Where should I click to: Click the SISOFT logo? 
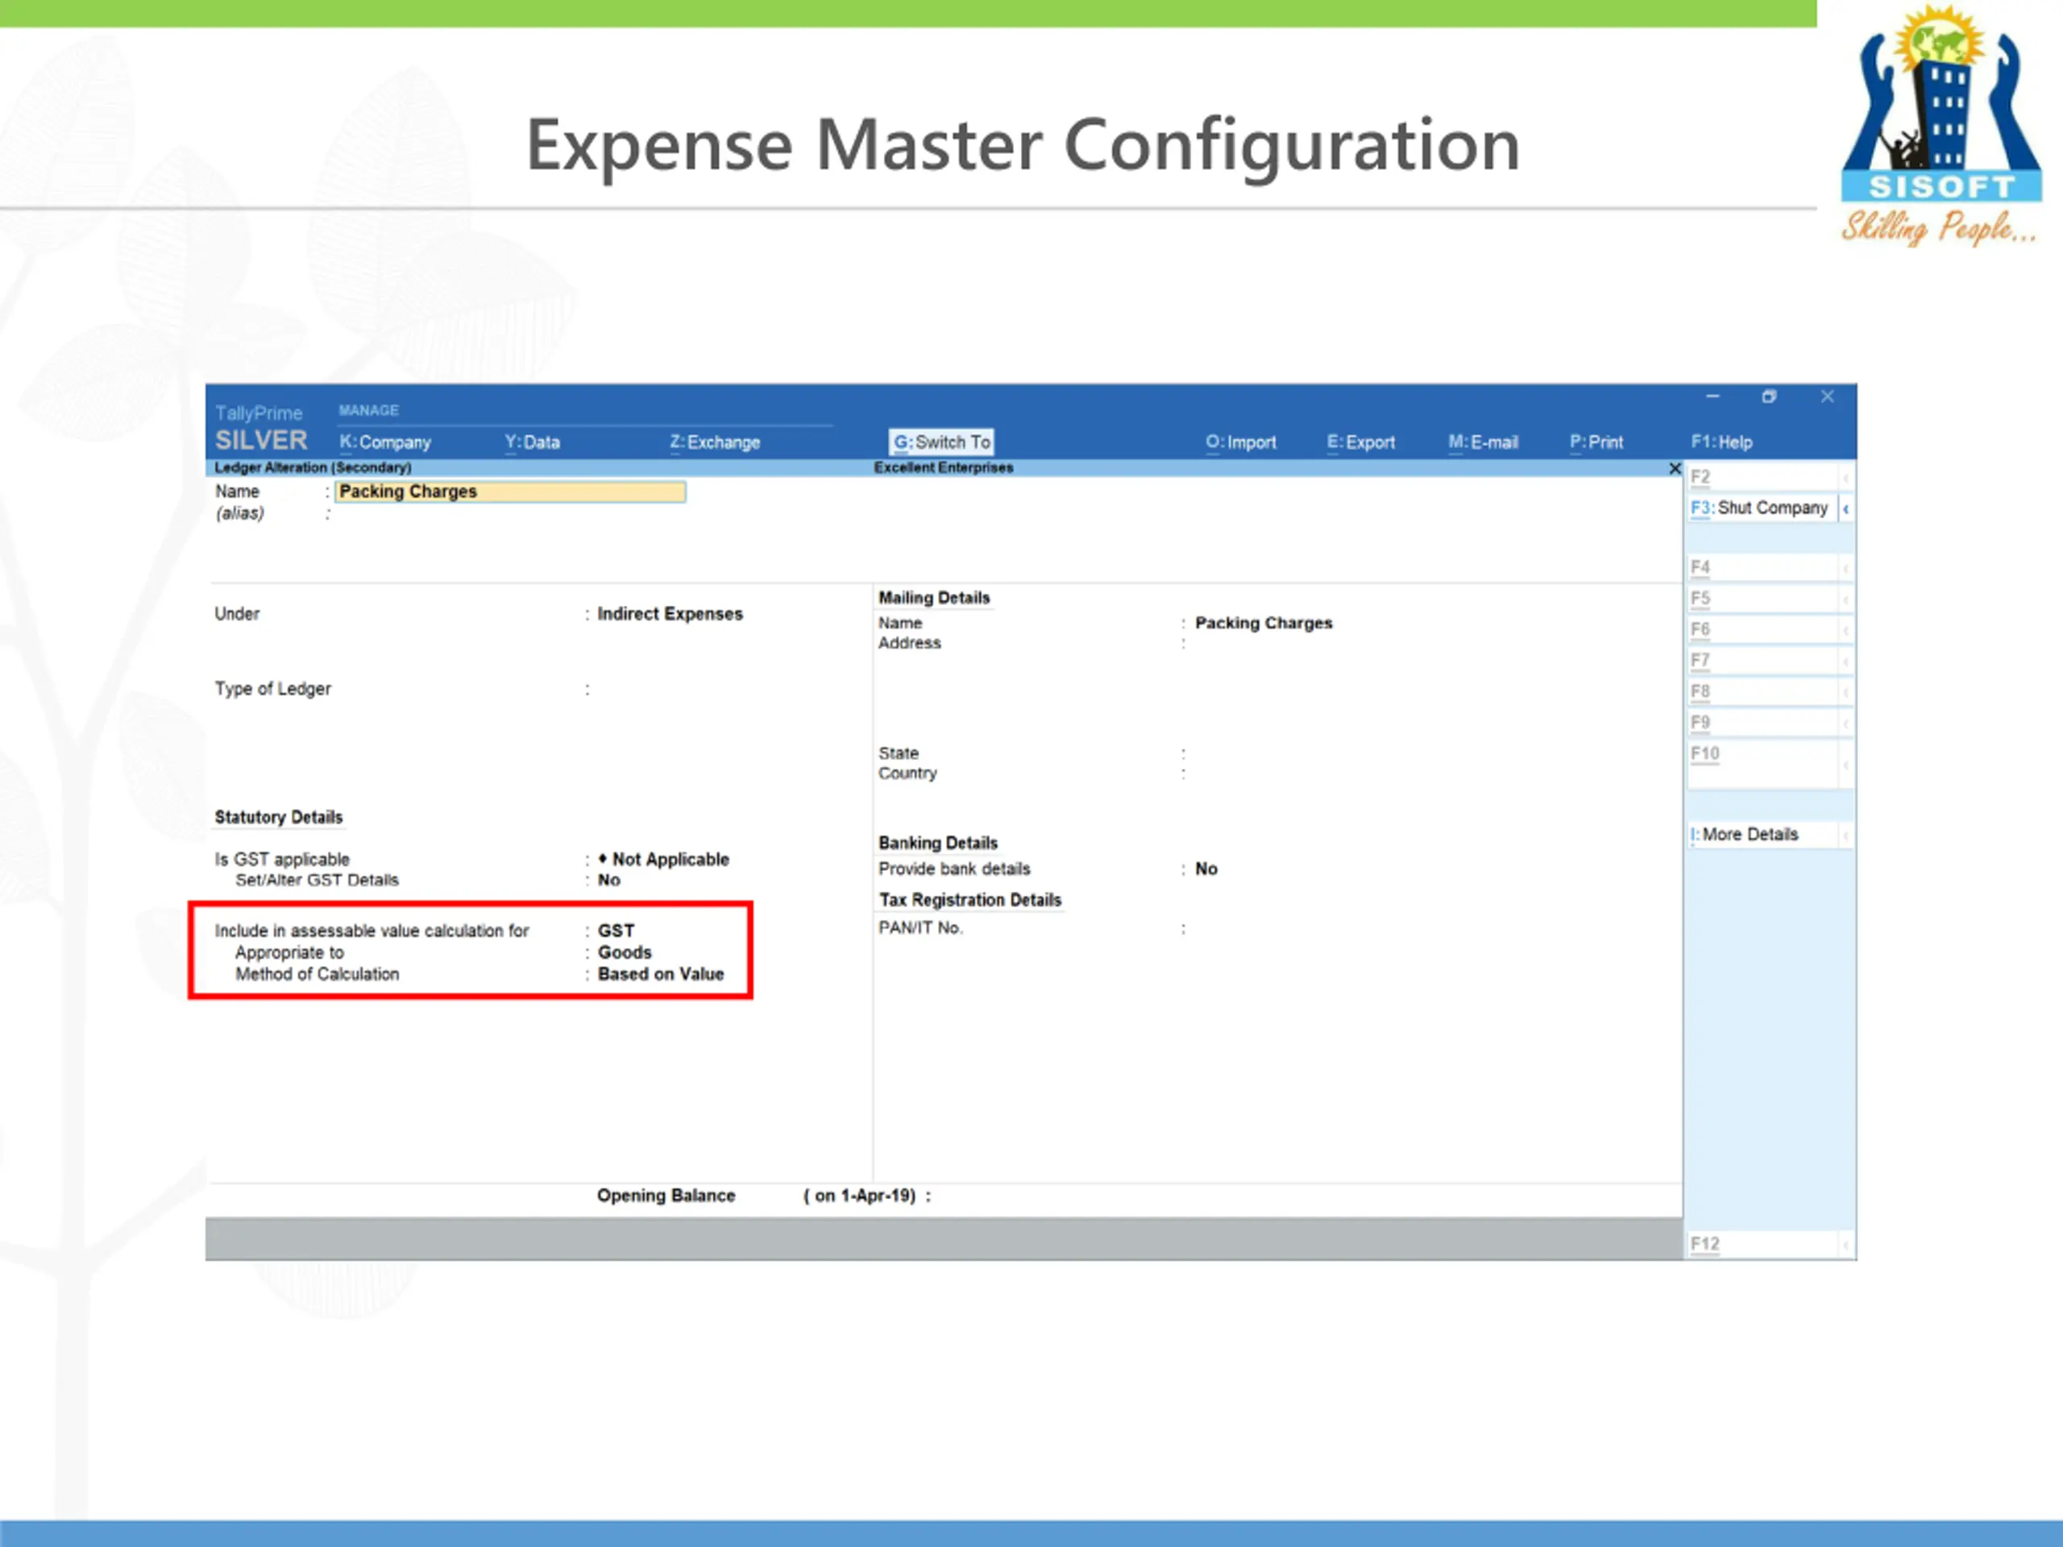click(1941, 124)
